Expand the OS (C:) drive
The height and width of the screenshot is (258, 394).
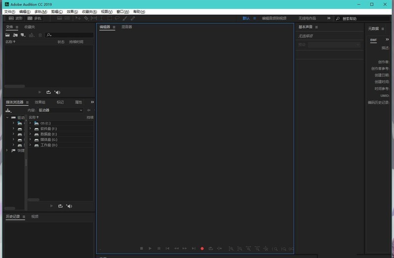point(30,123)
